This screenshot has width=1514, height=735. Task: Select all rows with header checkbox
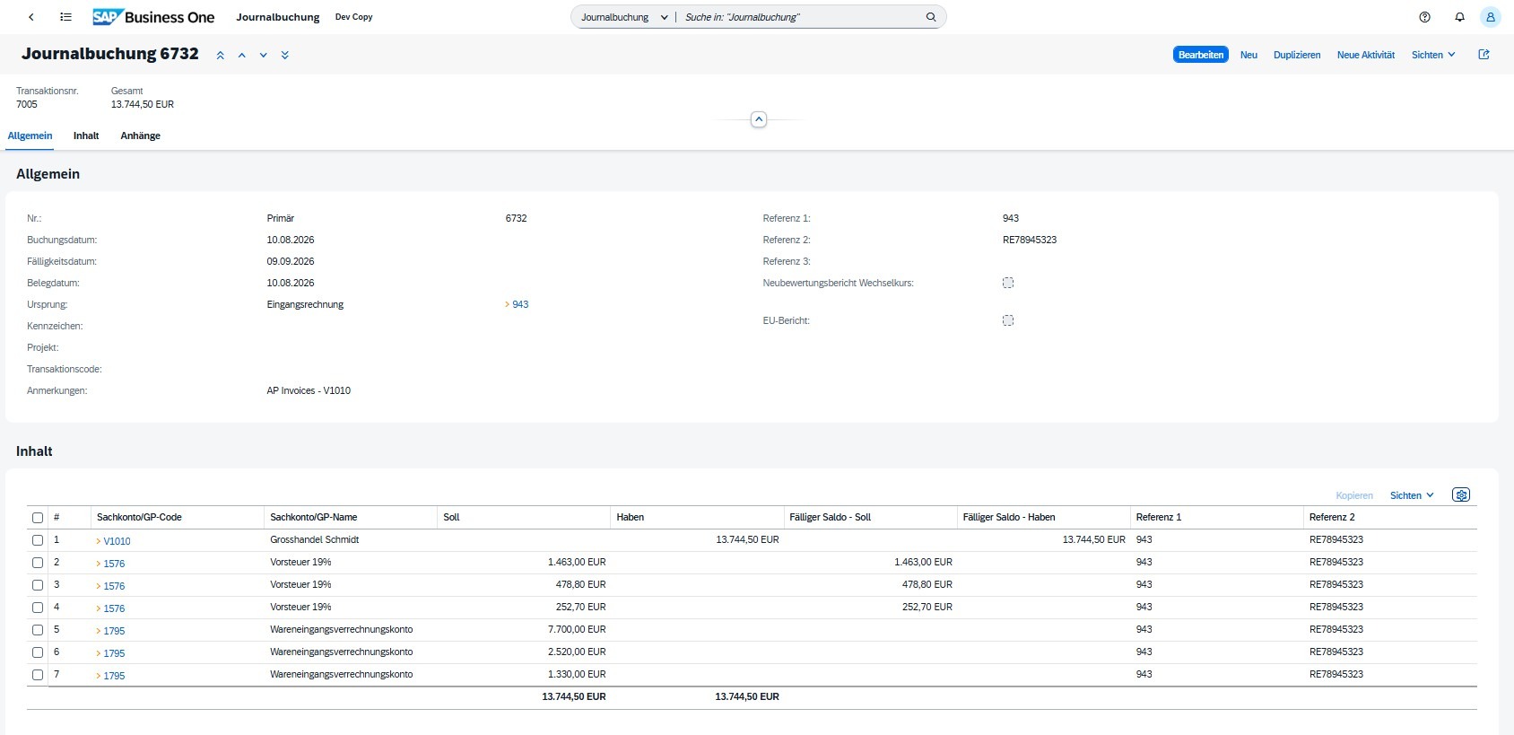tap(38, 518)
